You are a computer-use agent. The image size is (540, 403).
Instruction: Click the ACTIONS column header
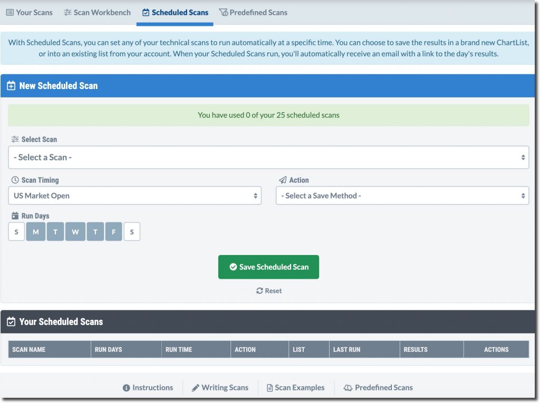tap(496, 349)
